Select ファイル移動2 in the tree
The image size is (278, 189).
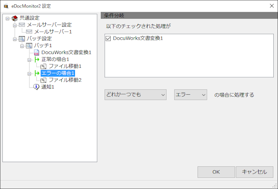[65, 80]
